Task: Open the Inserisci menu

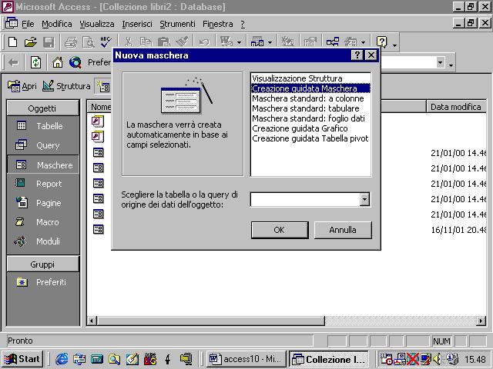Action: coord(137,24)
